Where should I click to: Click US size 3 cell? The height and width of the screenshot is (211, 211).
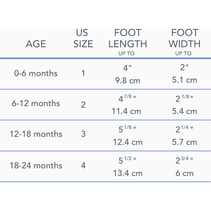83,134
